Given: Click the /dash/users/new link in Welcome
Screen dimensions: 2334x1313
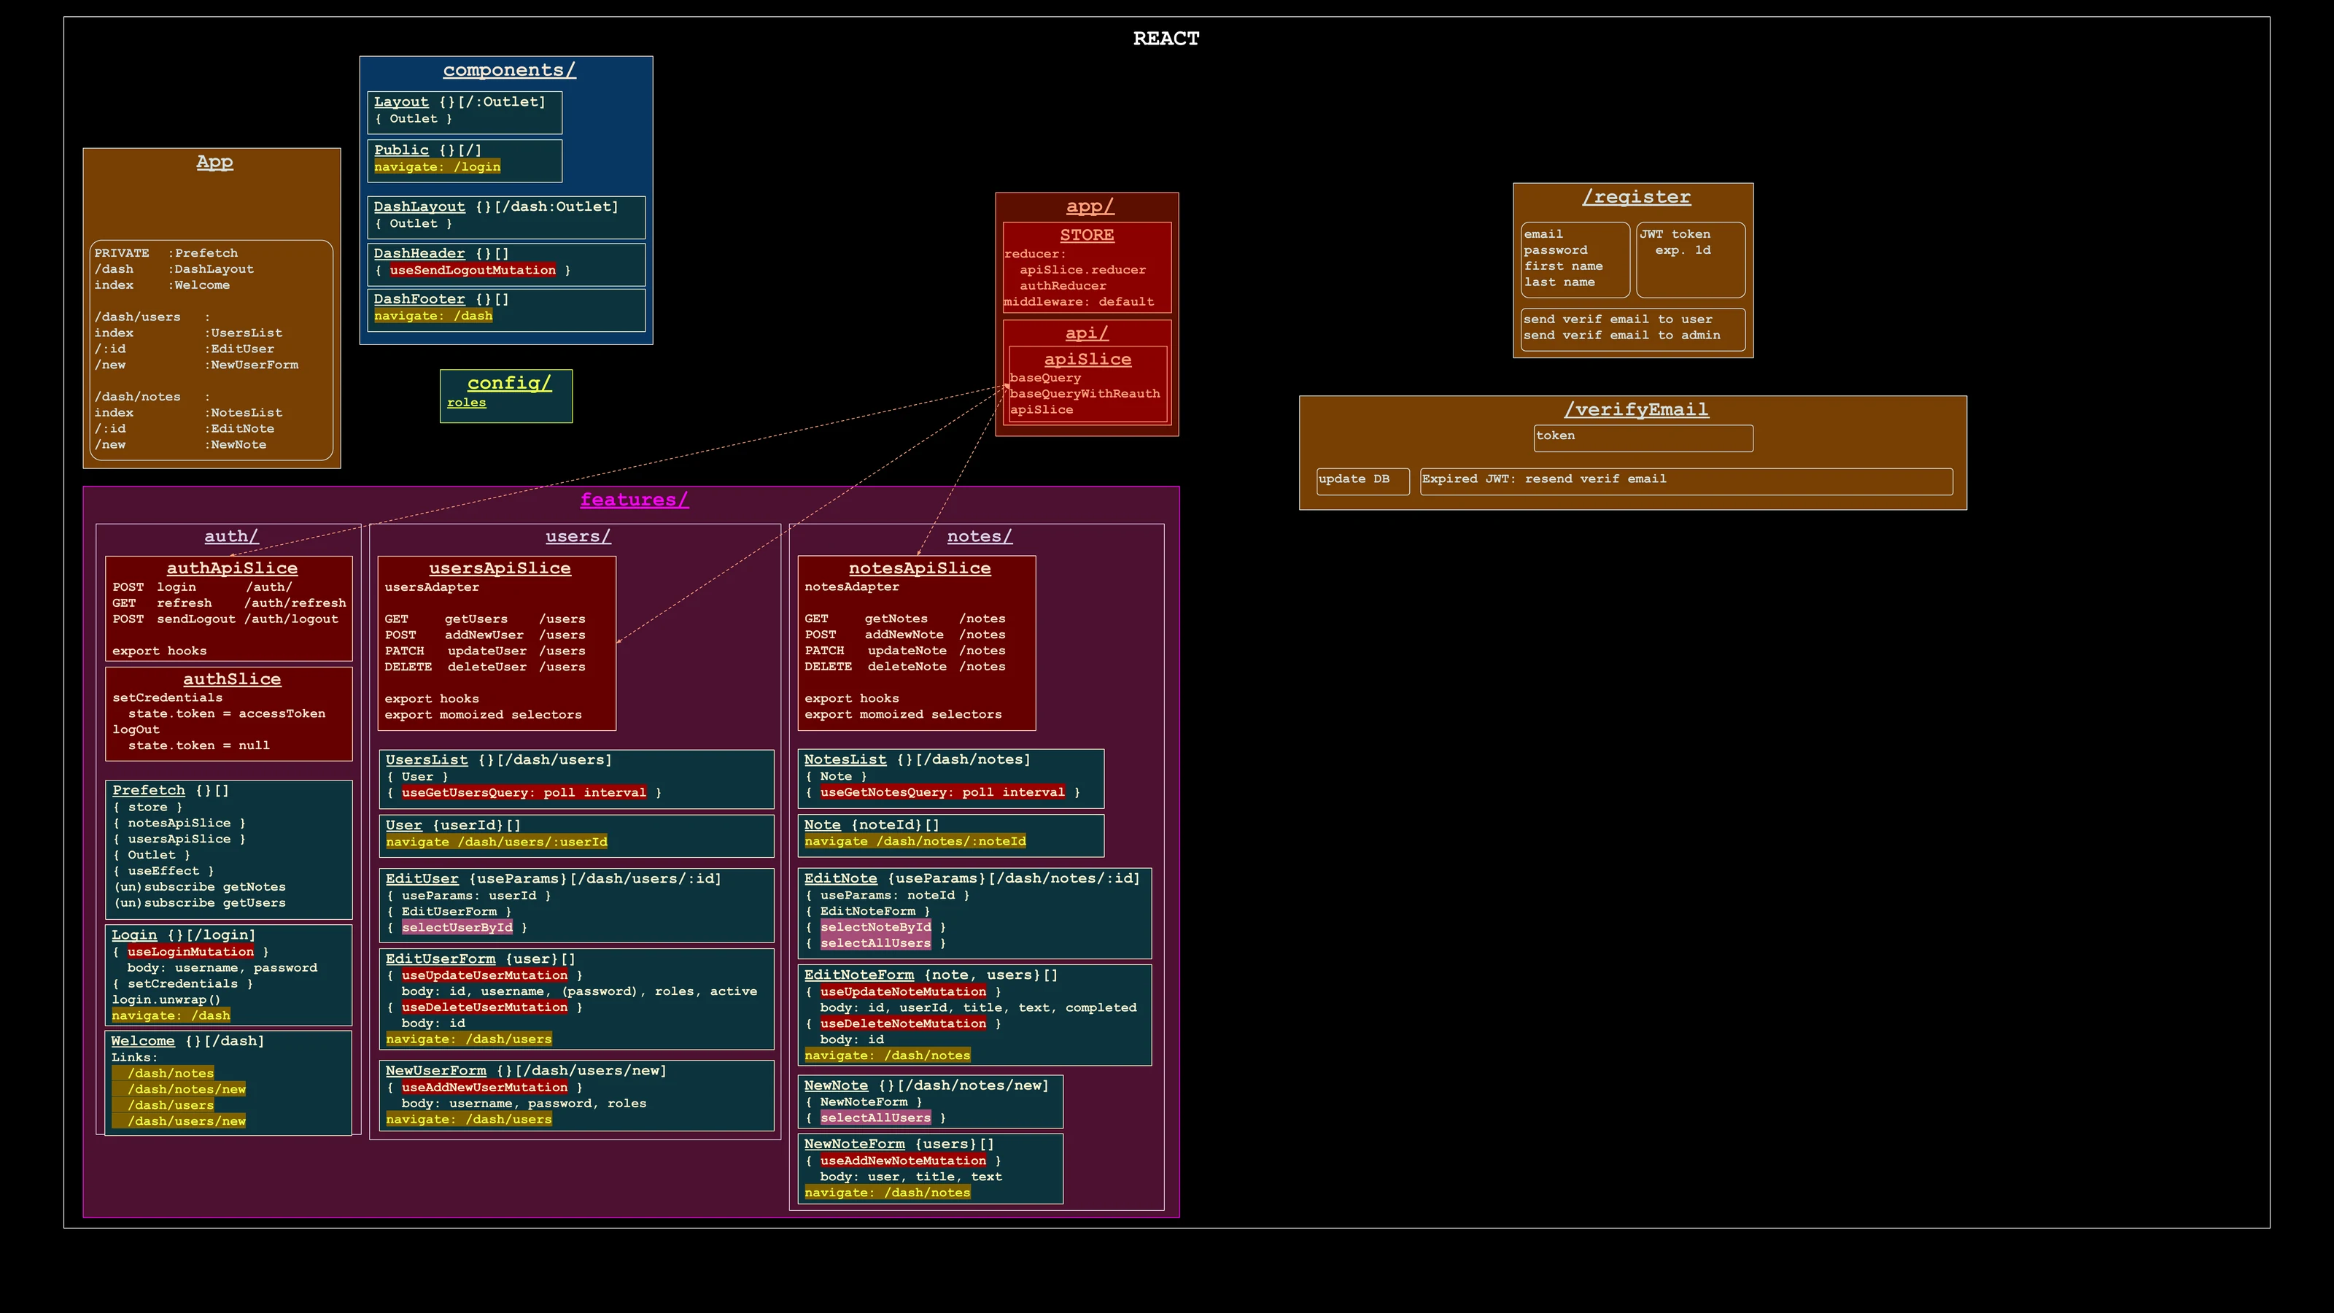Looking at the screenshot, I should point(186,1121).
